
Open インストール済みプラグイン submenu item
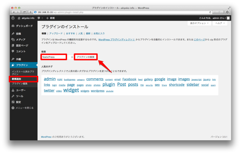23,73
